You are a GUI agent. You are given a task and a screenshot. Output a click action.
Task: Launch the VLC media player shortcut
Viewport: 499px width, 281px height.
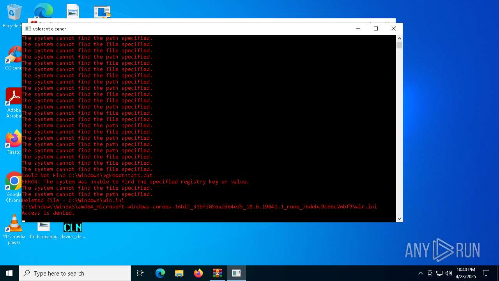14,229
